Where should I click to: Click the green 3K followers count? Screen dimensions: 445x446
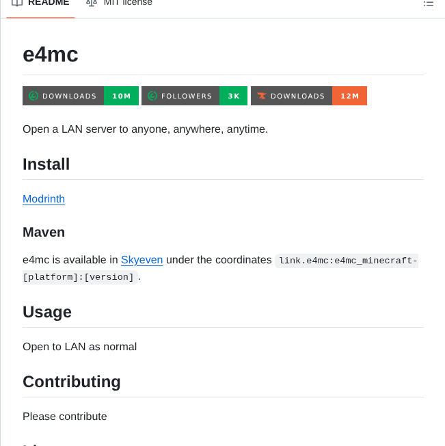point(233,96)
